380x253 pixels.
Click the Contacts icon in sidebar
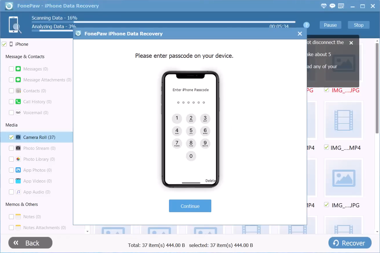(x=18, y=91)
